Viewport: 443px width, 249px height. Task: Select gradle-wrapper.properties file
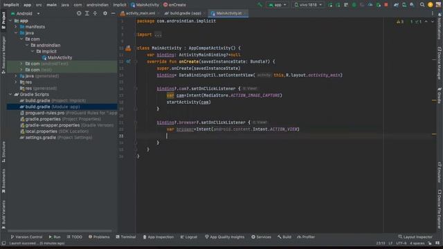66,125
